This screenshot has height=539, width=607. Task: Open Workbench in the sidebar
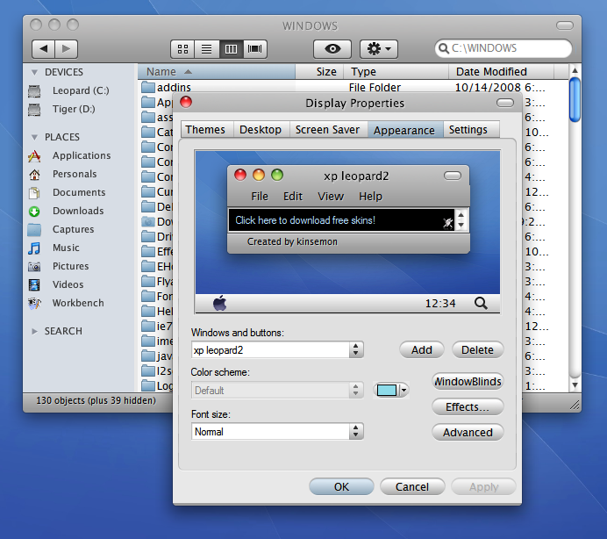66,303
